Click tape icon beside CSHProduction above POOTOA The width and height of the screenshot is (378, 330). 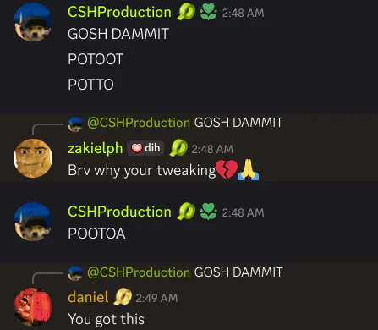pos(186,212)
